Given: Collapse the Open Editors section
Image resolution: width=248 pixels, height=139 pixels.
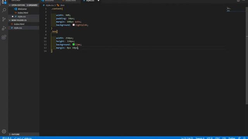Looking at the screenshot, I should point(10,5).
